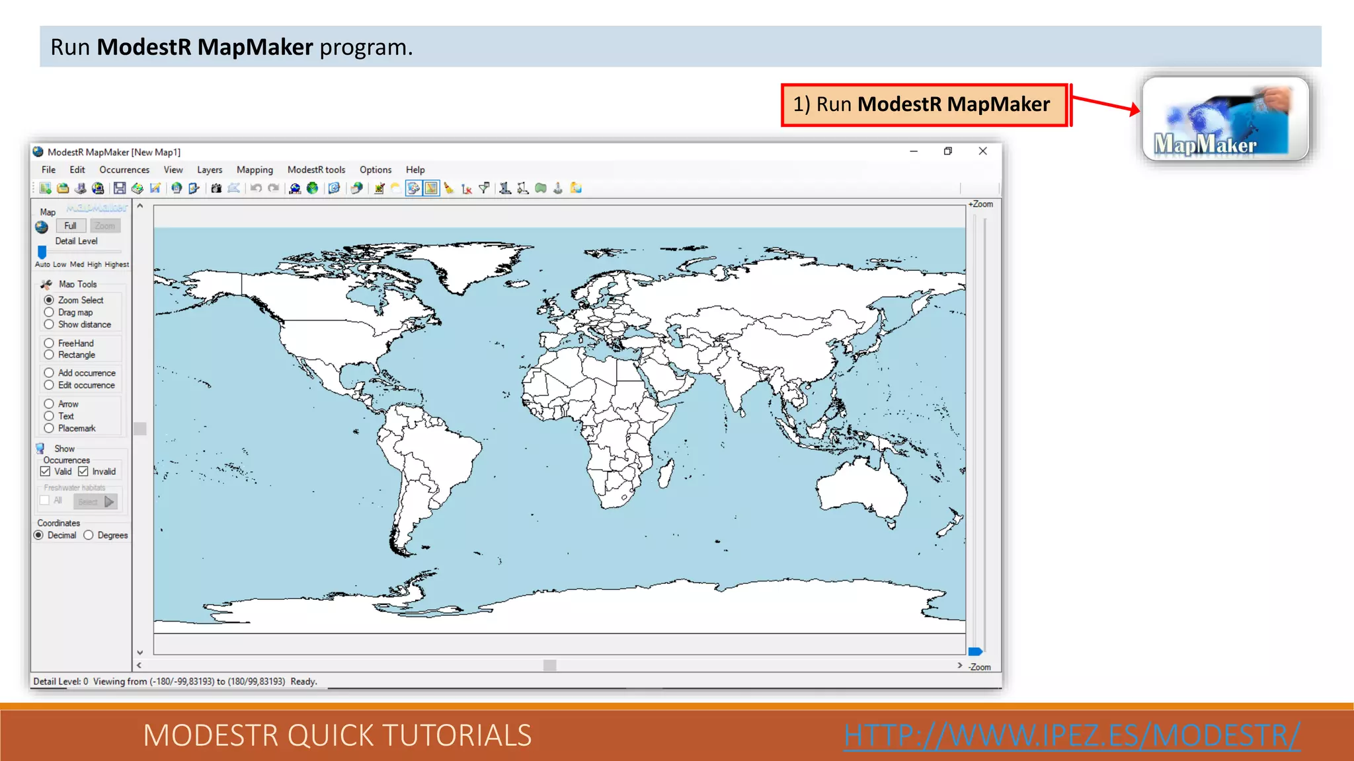Click the left panel scroll-down arrow
Image resolution: width=1354 pixels, height=761 pixels.
140,653
